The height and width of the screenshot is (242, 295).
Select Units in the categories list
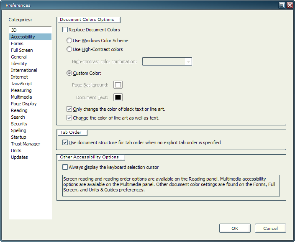click(30, 150)
